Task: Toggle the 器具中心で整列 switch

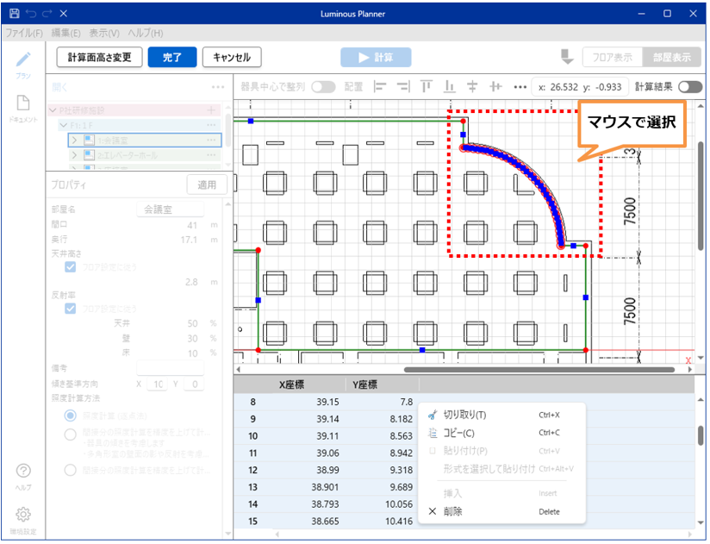Action: click(323, 87)
